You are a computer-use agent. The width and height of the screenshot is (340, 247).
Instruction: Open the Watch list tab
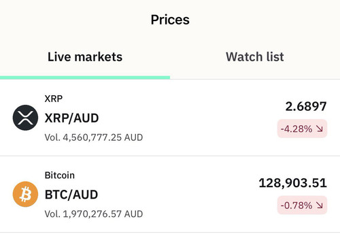[x=255, y=56]
